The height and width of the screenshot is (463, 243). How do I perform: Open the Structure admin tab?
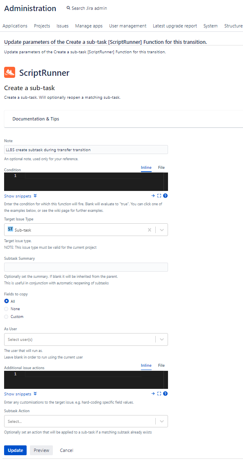click(233, 26)
